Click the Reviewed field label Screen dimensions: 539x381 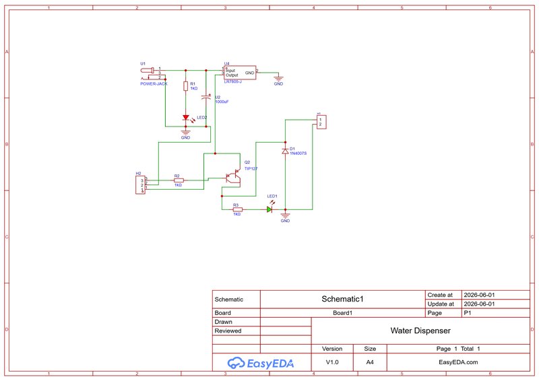tap(228, 331)
